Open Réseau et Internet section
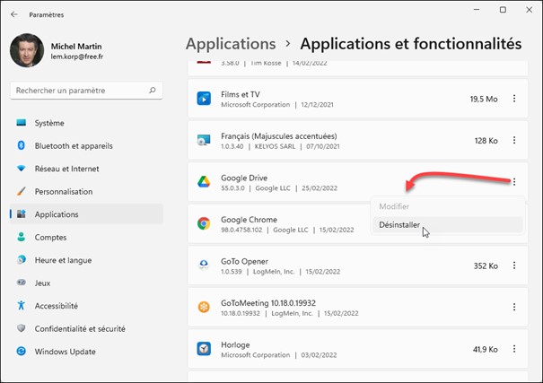This screenshot has height=383, width=543. [66, 169]
